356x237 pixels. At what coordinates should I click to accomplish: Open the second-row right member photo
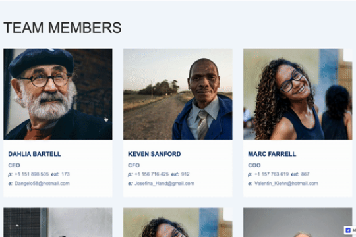coord(297,223)
